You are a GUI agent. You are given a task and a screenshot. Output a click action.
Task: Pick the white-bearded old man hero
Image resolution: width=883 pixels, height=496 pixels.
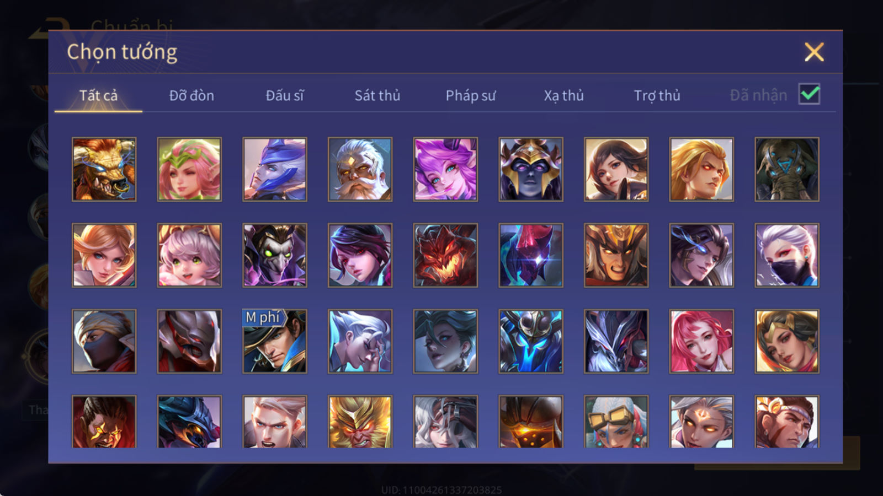pos(360,169)
